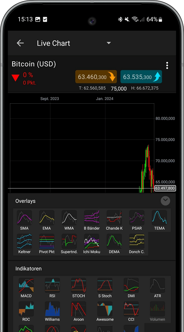Toggle the Volumen indicator
184x332 pixels.
click(x=158, y=311)
